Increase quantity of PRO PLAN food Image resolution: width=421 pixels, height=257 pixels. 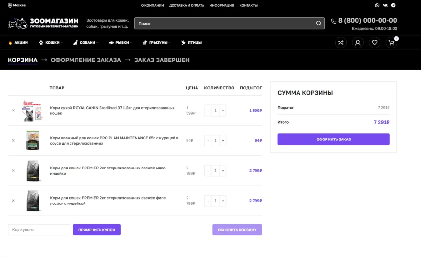click(x=223, y=140)
